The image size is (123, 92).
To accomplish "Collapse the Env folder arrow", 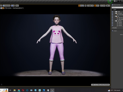I will pyautogui.click(x=115, y=16).
